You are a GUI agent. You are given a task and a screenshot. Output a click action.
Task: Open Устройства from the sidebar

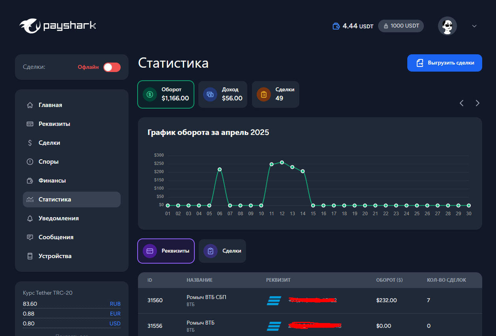click(x=55, y=256)
